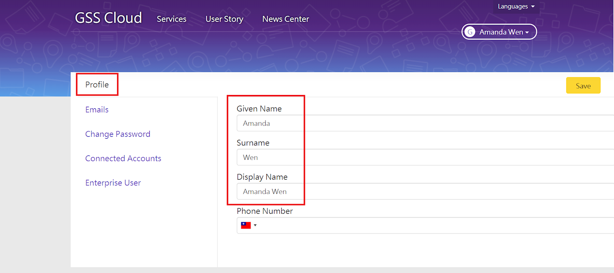Screen dimensions: 614x273
Task: Click the arrow beside the country flag
Action: (x=255, y=226)
